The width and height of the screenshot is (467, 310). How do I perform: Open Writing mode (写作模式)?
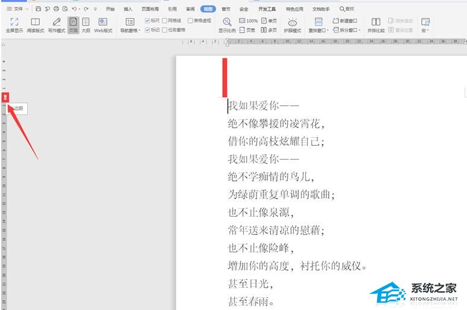(56, 25)
